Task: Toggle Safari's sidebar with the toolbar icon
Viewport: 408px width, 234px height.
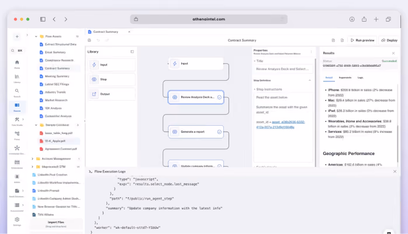Action: click(x=43, y=19)
